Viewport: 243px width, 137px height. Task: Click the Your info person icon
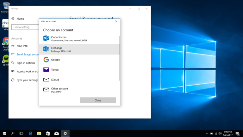point(13,46)
